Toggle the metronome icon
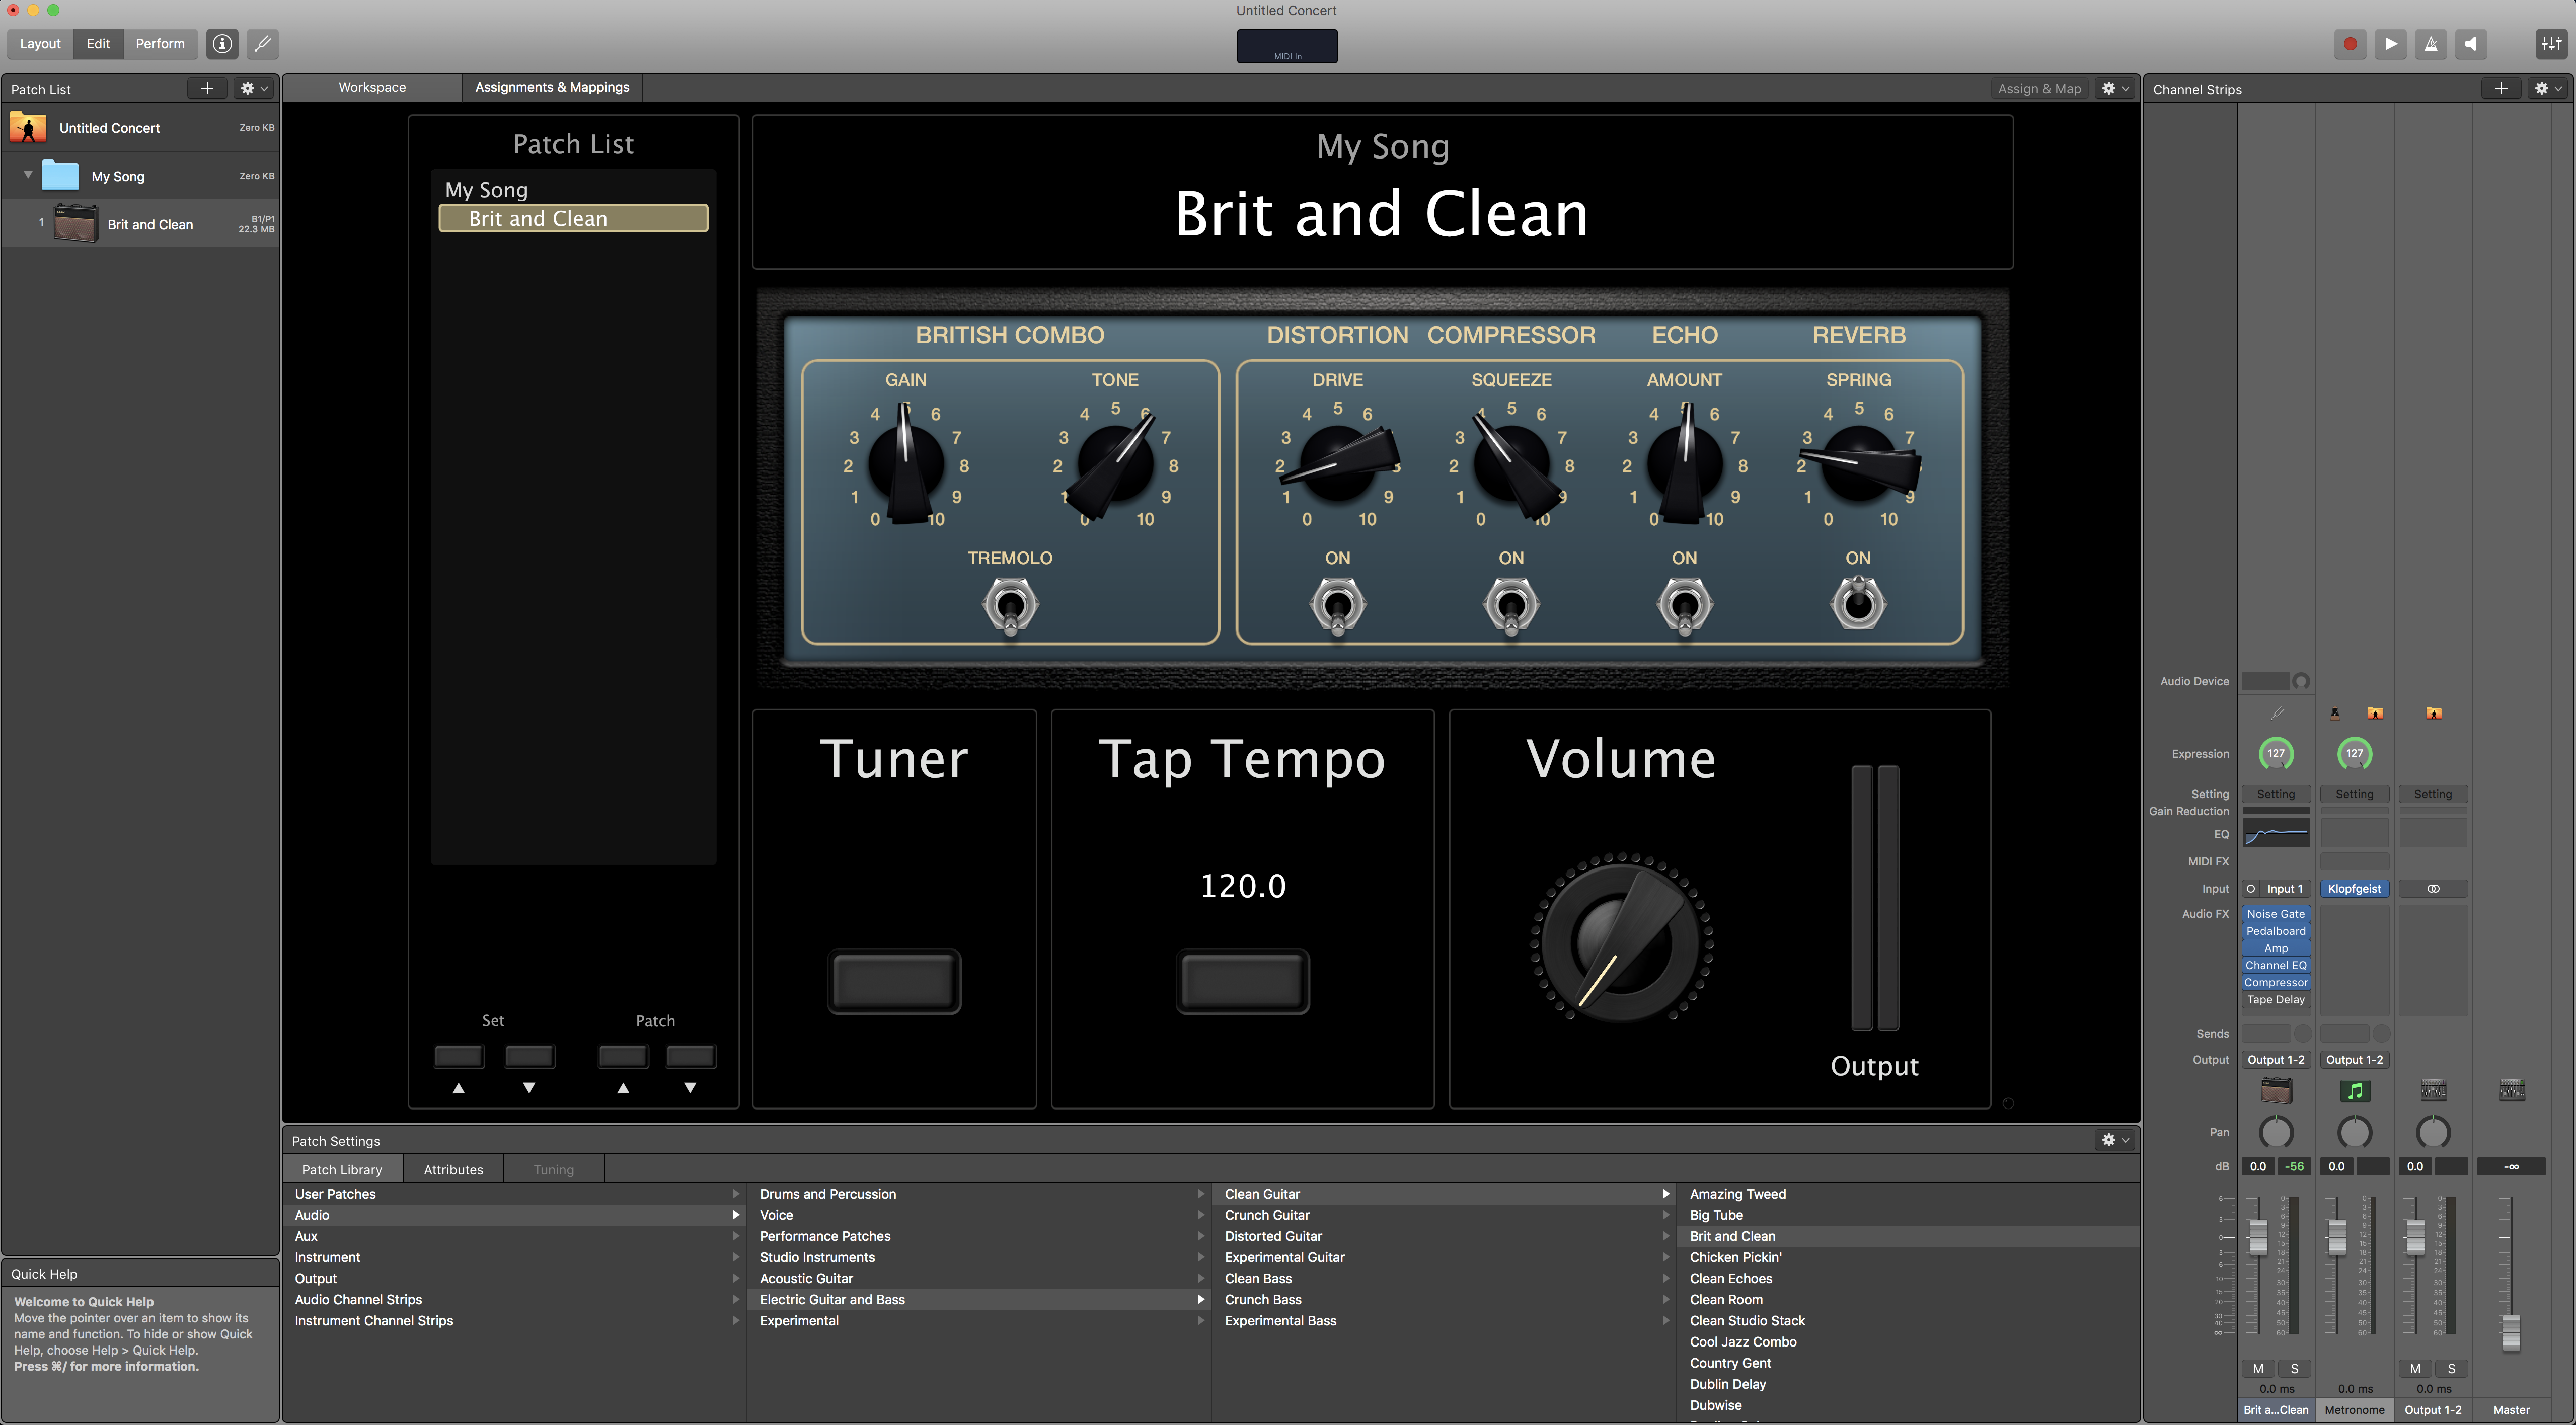 (2431, 44)
